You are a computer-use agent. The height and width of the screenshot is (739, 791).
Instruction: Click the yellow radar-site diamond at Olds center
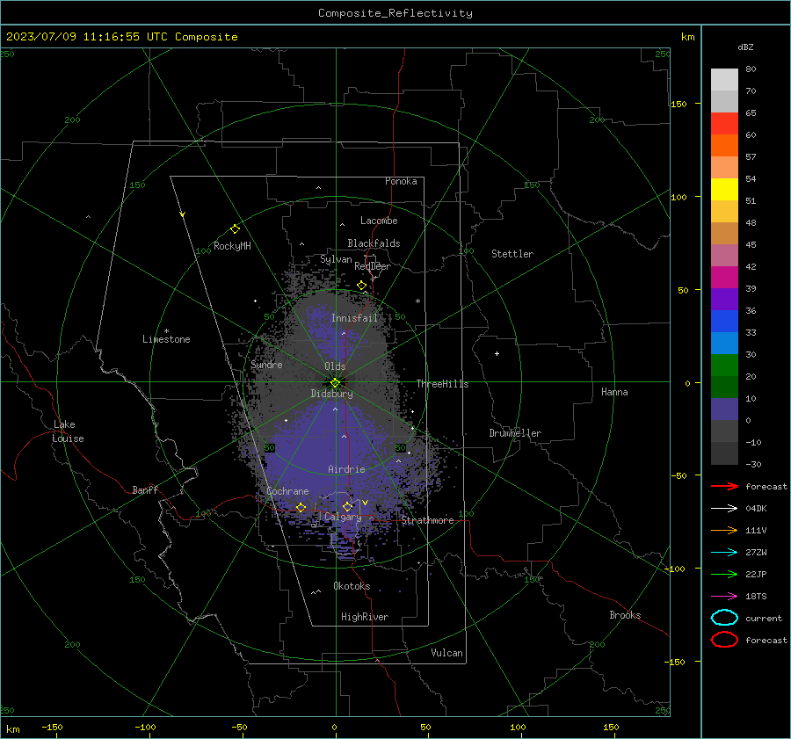tap(335, 382)
